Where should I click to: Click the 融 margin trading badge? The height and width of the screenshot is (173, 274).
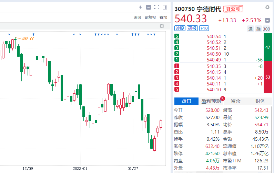click(x=258, y=29)
